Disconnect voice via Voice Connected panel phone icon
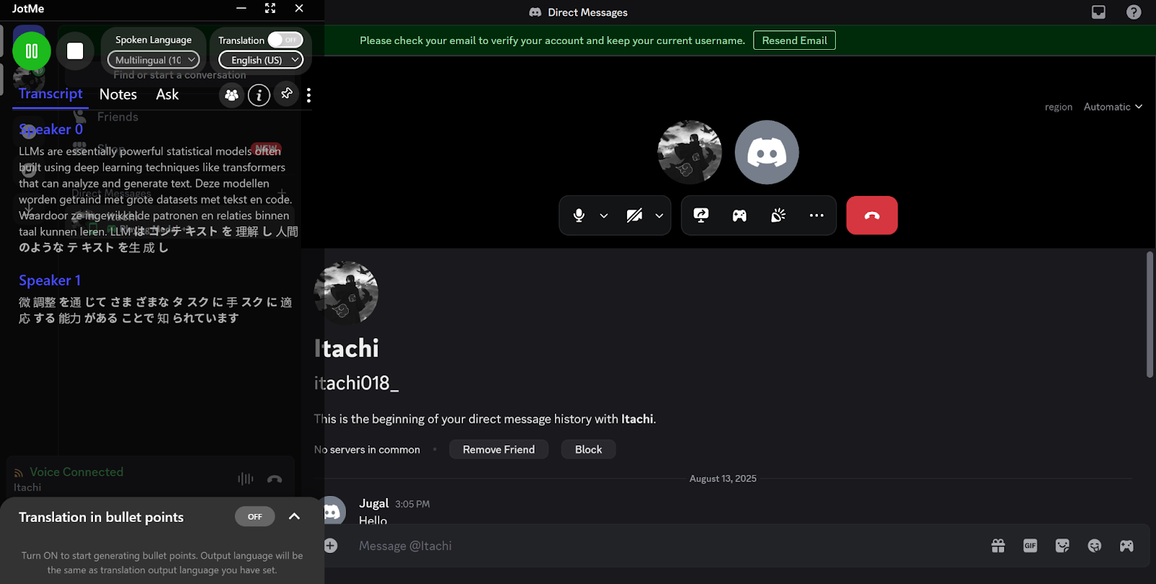Viewport: 1156px width, 584px height. pos(275,479)
